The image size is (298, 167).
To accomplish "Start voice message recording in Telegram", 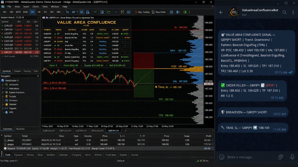I will (292, 157).
